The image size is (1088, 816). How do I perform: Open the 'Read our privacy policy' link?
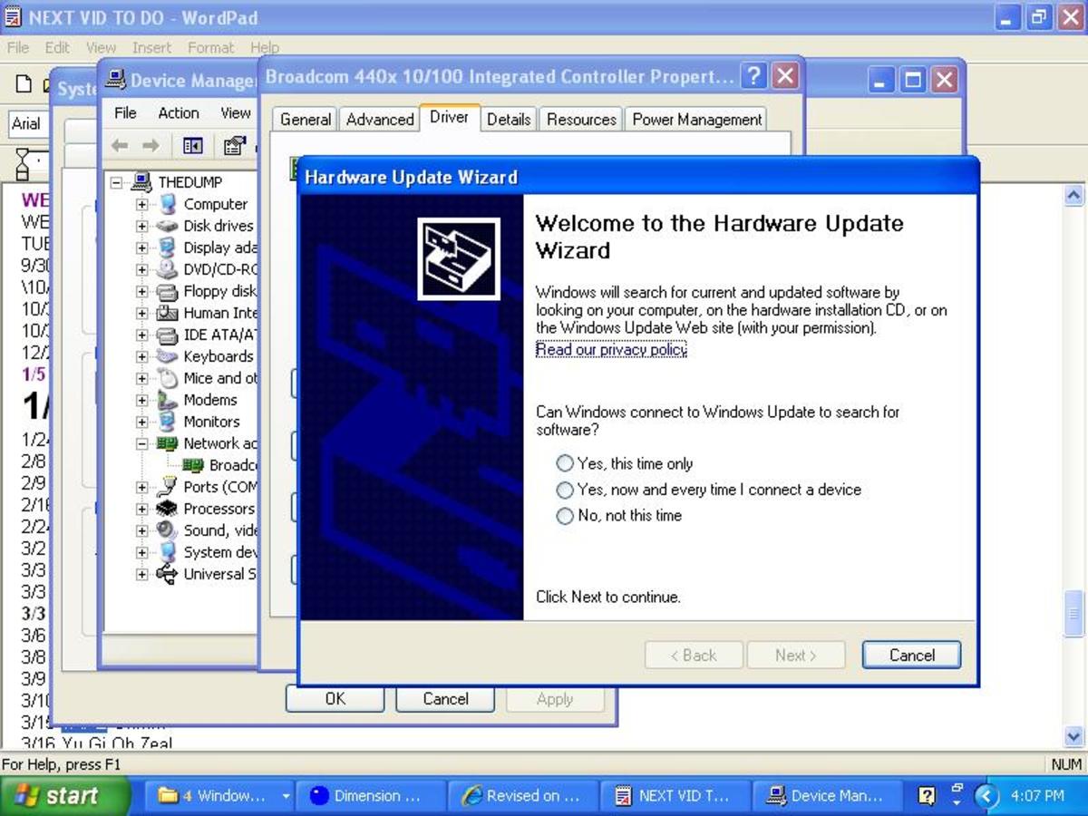point(609,349)
